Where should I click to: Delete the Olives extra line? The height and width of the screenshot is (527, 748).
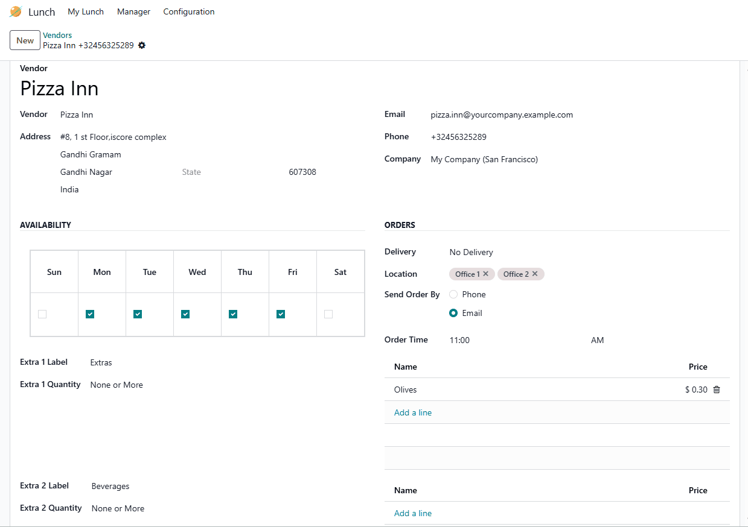(x=717, y=390)
